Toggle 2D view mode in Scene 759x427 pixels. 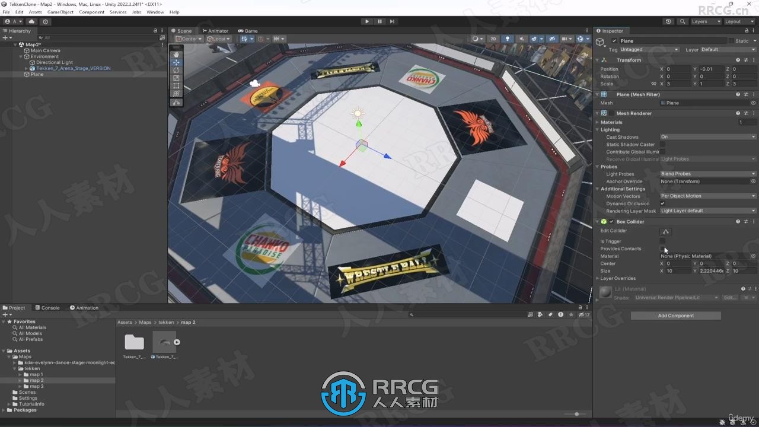(x=493, y=39)
